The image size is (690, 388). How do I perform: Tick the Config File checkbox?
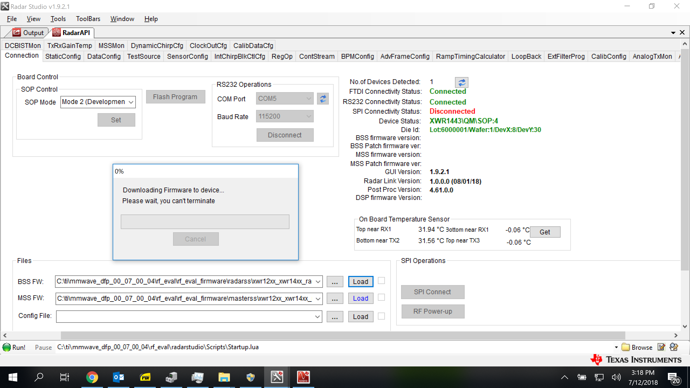[x=381, y=316]
